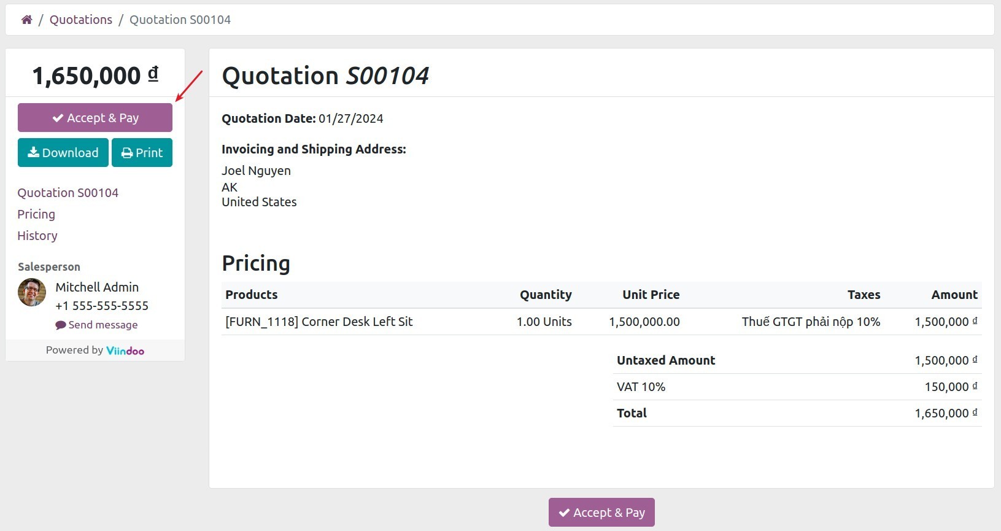Image resolution: width=1001 pixels, height=531 pixels.
Task: Click the 150,000 ₫ VAT value
Action: [x=951, y=387]
